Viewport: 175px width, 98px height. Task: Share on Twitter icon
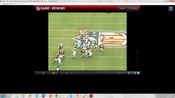(138, 73)
